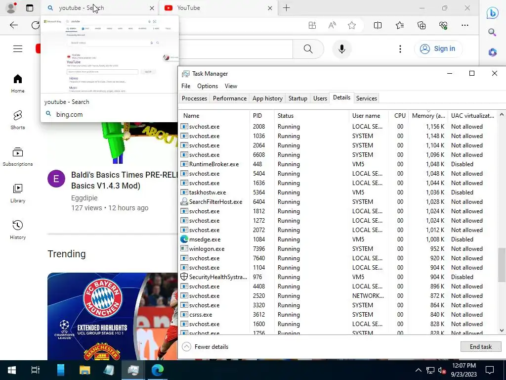
Task: Click the Edge profile avatar icon
Action: pos(11,8)
